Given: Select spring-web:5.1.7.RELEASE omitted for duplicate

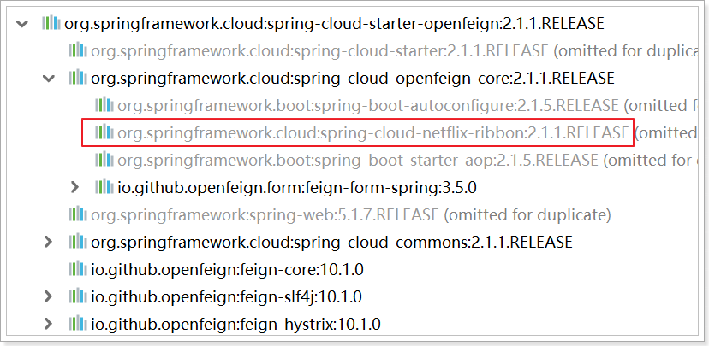Looking at the screenshot, I should [x=351, y=214].
